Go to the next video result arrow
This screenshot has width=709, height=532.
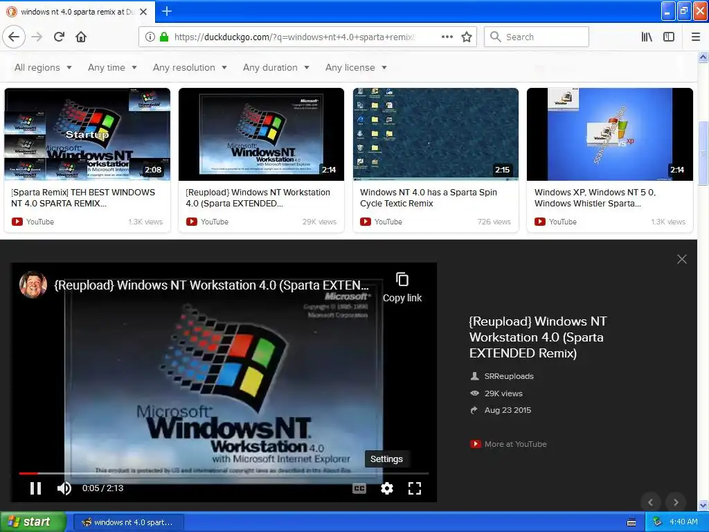pyautogui.click(x=676, y=502)
